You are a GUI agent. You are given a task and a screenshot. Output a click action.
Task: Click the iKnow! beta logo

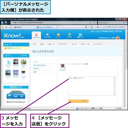[14, 36]
